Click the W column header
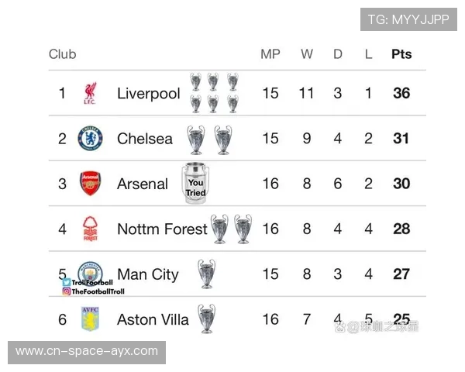465x372 pixels. [307, 54]
